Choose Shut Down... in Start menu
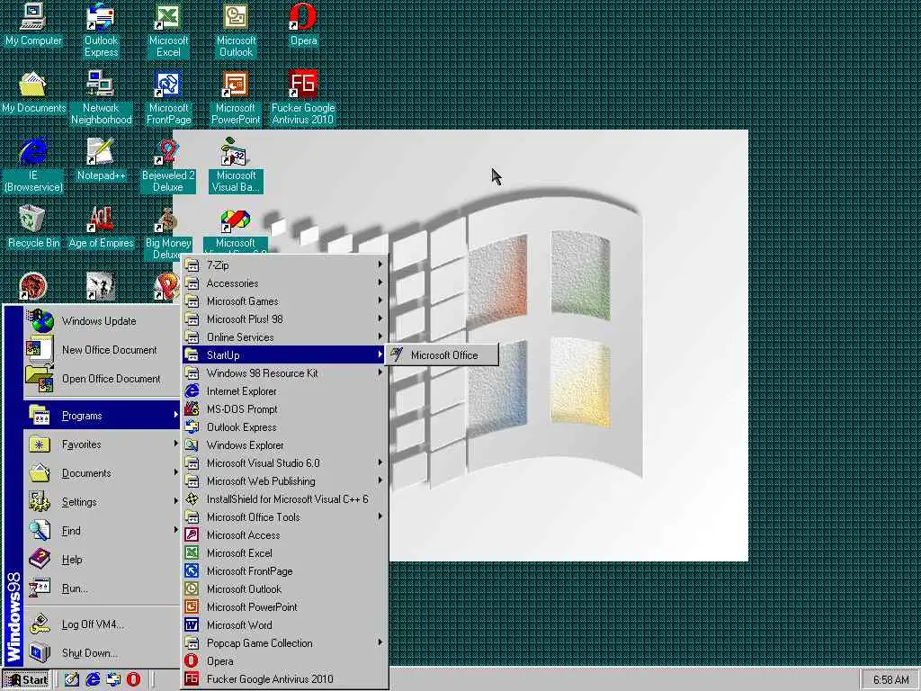Screen dimensions: 921x691 [x=103, y=653]
